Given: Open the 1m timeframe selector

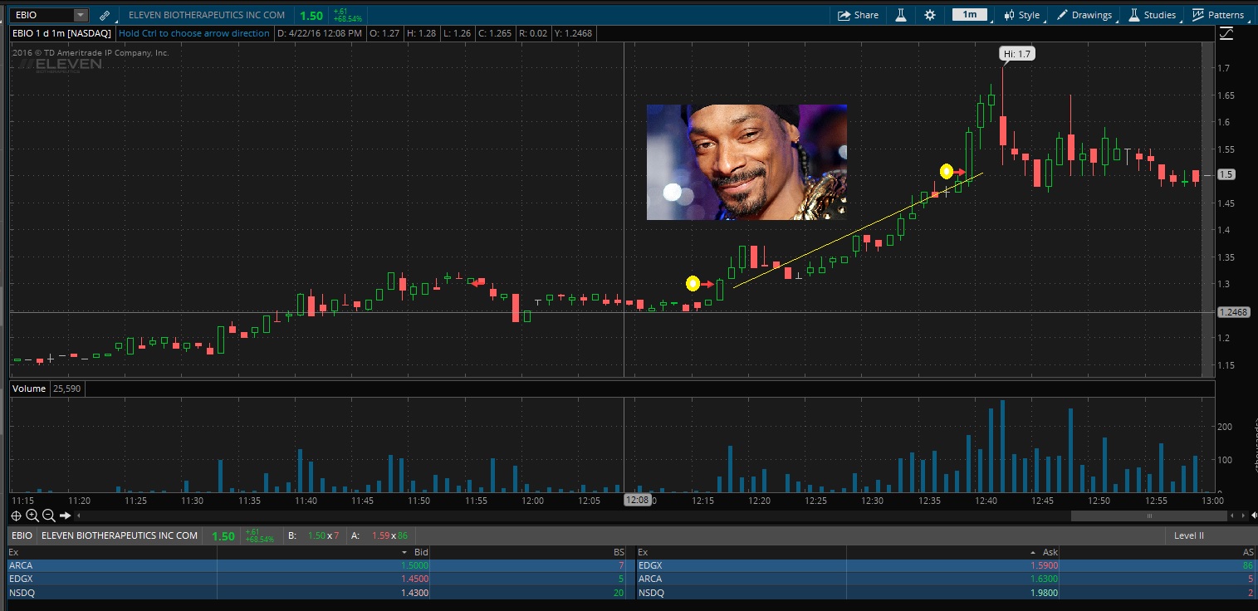Looking at the screenshot, I should click(969, 15).
